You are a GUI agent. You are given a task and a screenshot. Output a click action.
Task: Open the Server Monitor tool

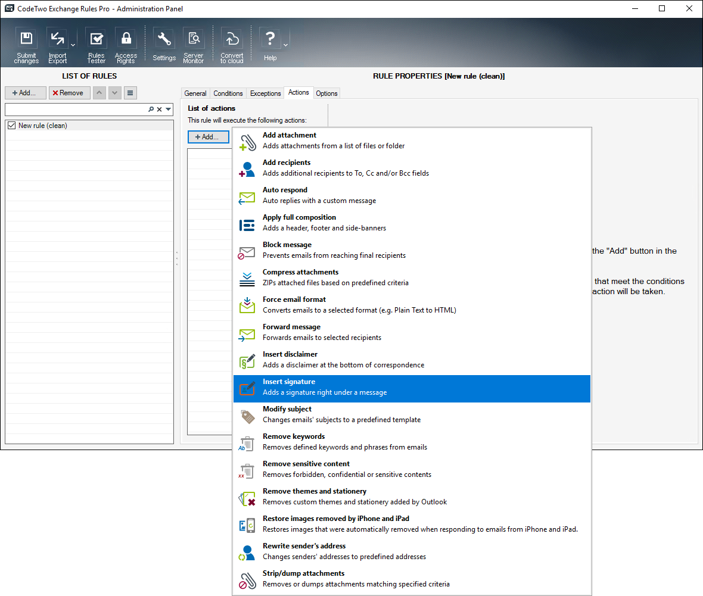click(x=193, y=45)
